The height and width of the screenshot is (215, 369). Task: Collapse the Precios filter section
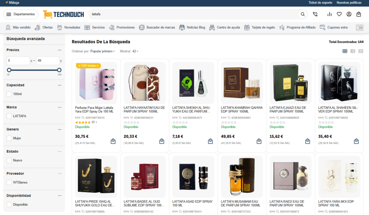click(x=59, y=50)
